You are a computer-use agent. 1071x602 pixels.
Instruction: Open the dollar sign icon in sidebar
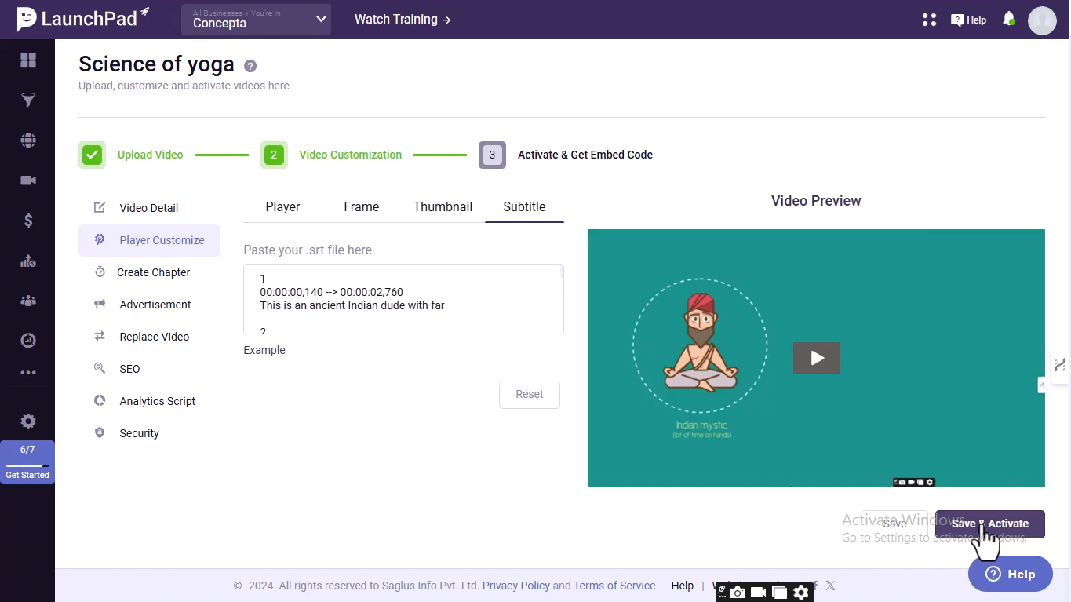click(x=28, y=221)
